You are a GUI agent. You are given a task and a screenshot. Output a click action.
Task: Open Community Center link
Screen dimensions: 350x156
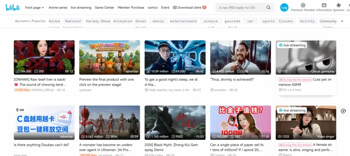coord(328,21)
